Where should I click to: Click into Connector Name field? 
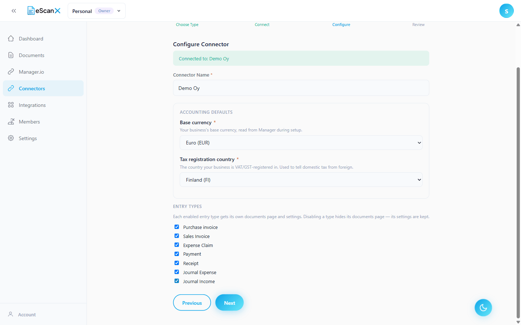(x=301, y=88)
